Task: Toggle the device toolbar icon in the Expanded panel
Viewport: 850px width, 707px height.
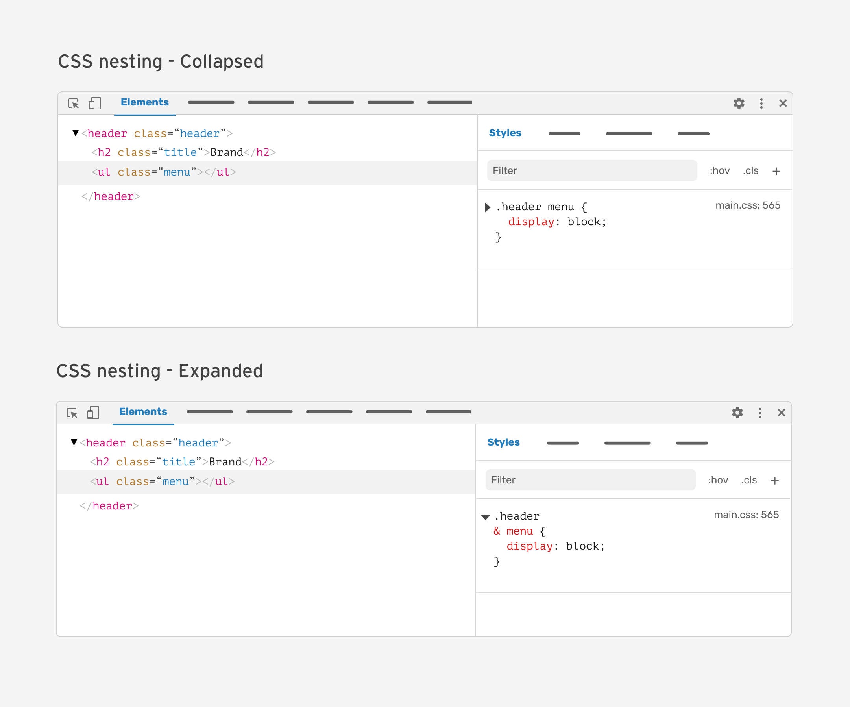Action: tap(93, 413)
